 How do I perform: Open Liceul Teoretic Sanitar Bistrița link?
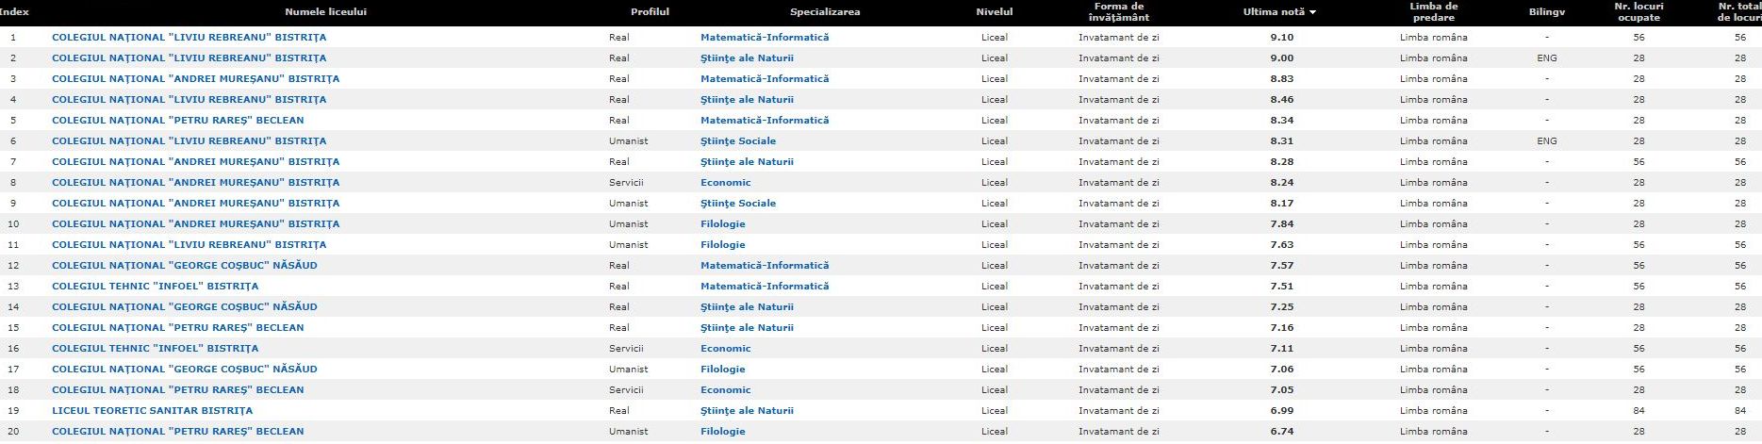tap(152, 411)
